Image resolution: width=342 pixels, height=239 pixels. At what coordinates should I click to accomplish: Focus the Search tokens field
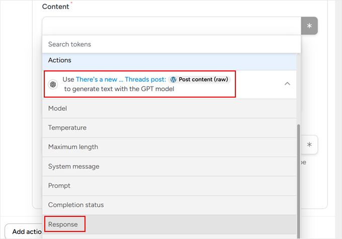point(171,44)
